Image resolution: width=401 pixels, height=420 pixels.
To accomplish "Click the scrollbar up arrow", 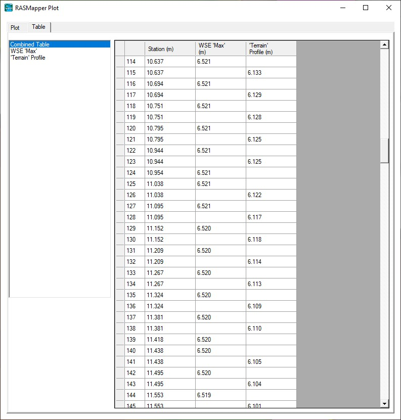I will click(384, 45).
